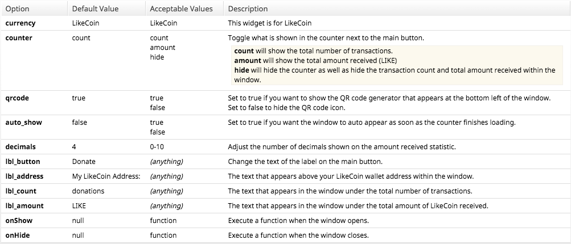Screen dimensions: 571x244
Task: Click 'null' default in the onHide row
Action: 78,235
